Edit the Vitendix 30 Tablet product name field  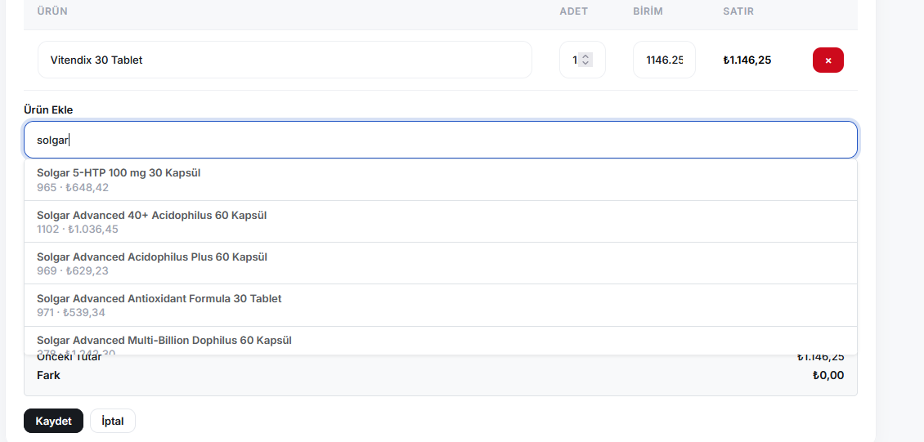[285, 60]
